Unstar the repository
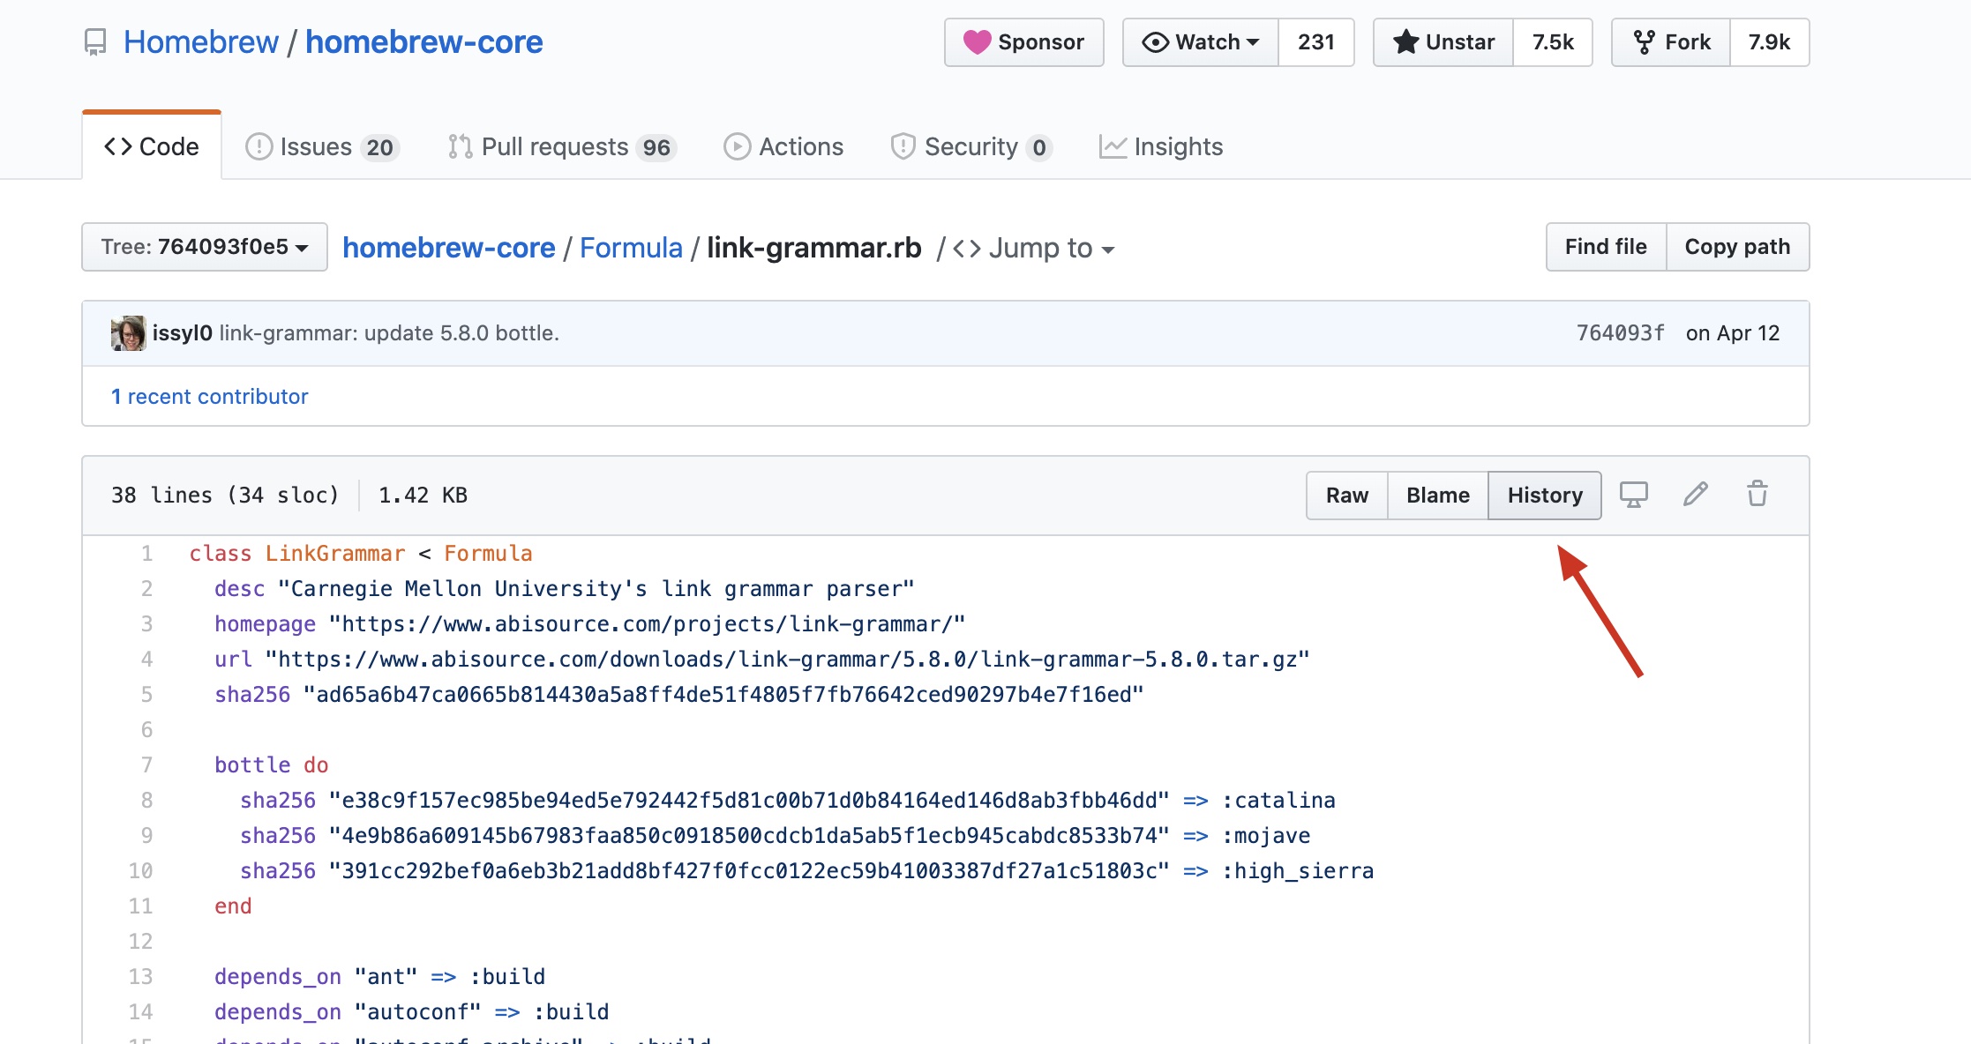Image resolution: width=1971 pixels, height=1044 pixels. 1443,42
